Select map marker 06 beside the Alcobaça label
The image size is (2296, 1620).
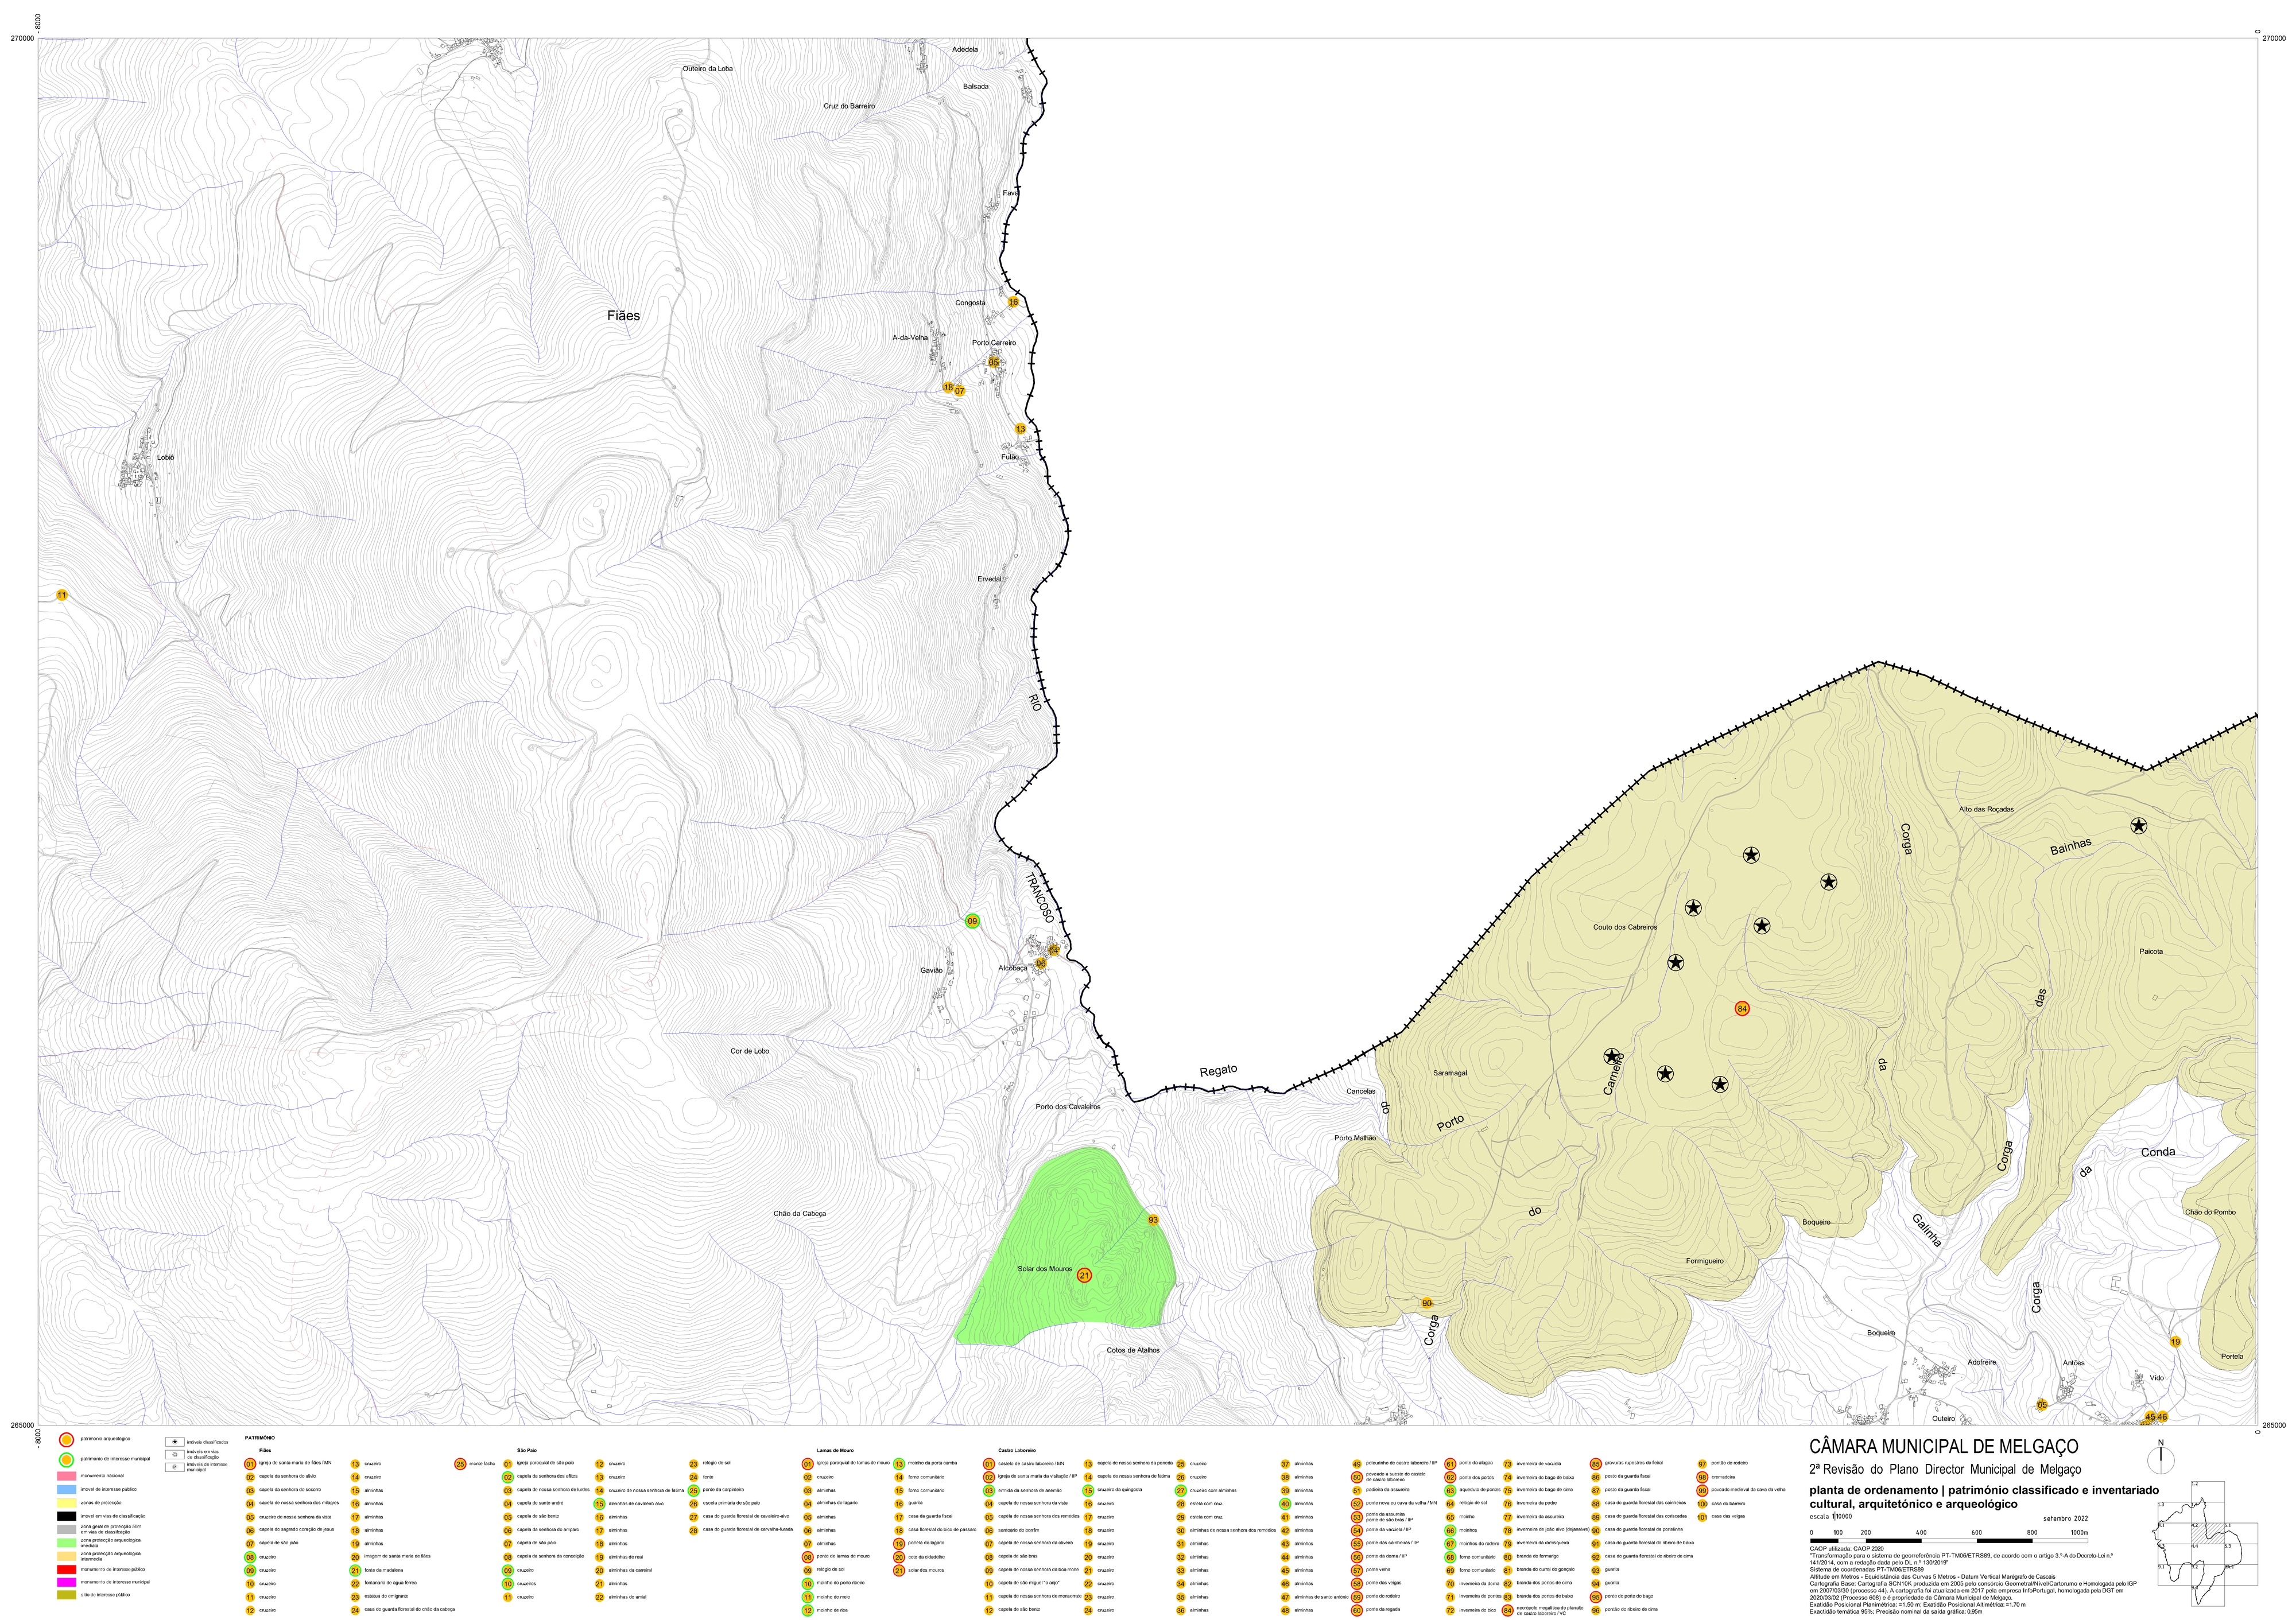[1041, 963]
